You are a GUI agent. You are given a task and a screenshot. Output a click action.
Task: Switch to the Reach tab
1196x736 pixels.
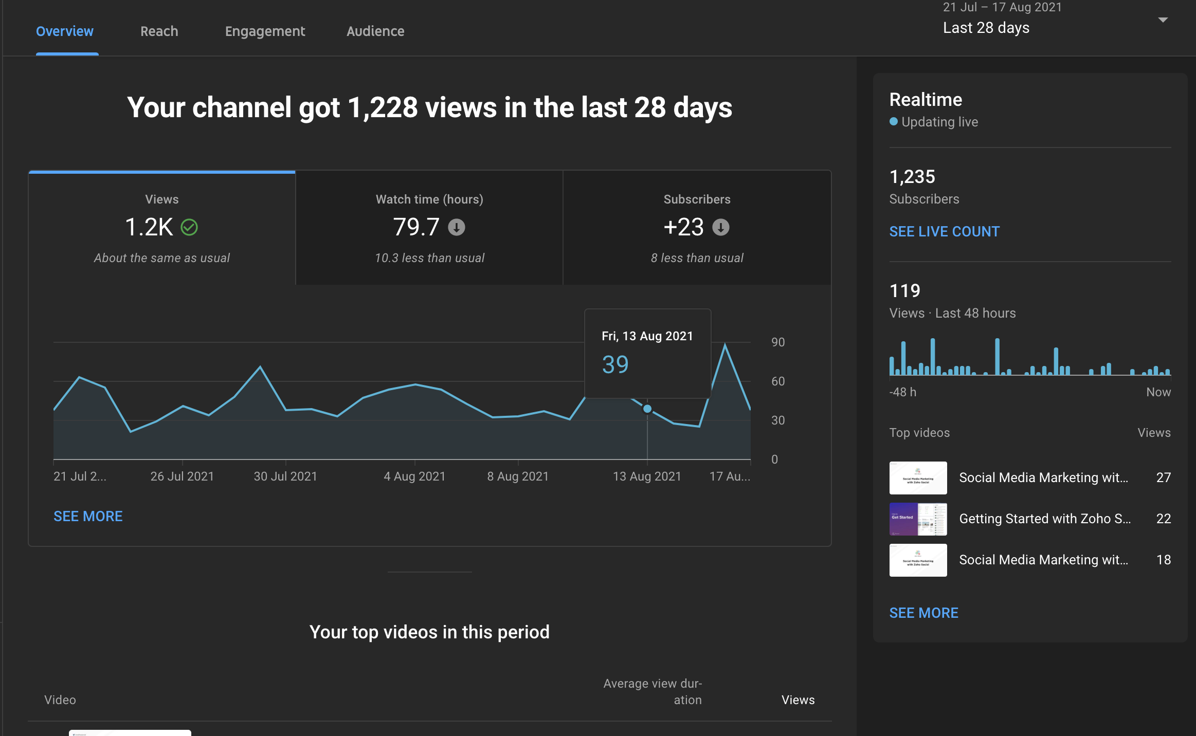159,31
